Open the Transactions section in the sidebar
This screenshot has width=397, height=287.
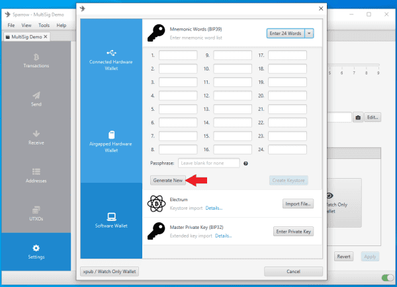(36, 61)
